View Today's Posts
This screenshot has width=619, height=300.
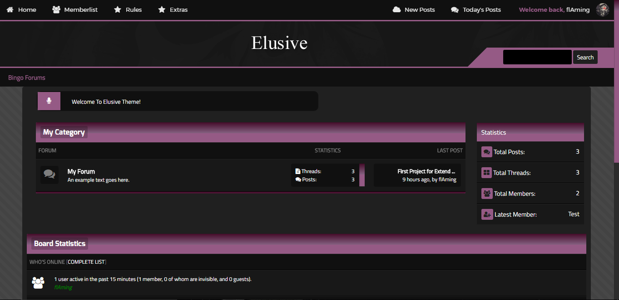[x=476, y=10]
